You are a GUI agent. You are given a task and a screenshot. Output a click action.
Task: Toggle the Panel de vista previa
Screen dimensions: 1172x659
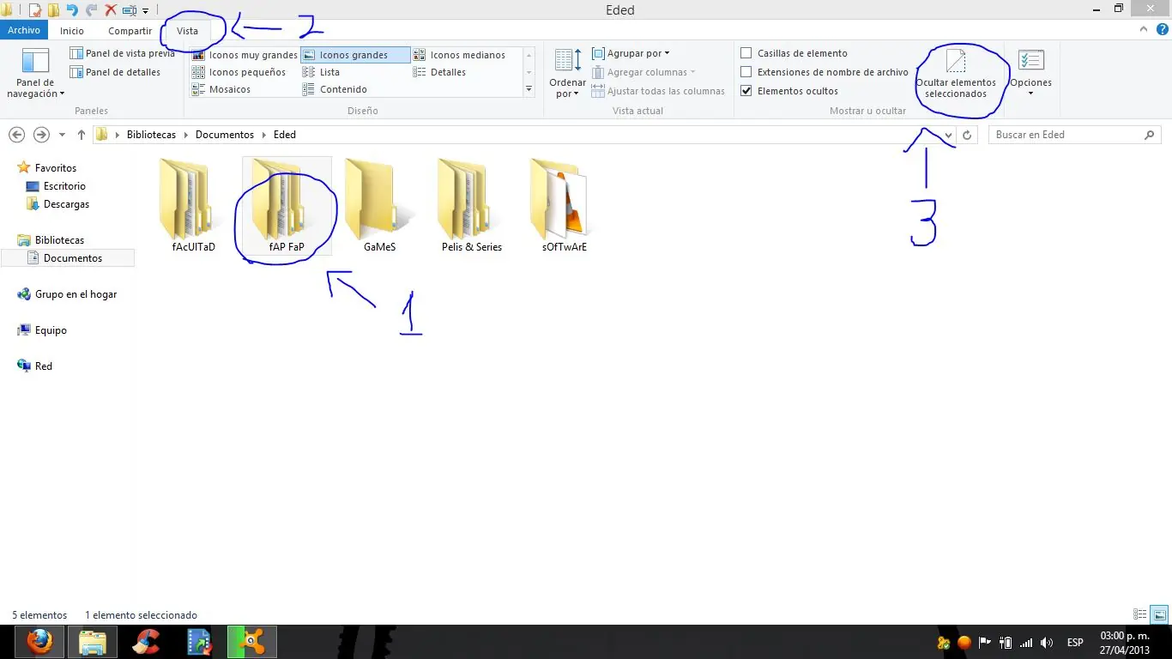(x=122, y=53)
